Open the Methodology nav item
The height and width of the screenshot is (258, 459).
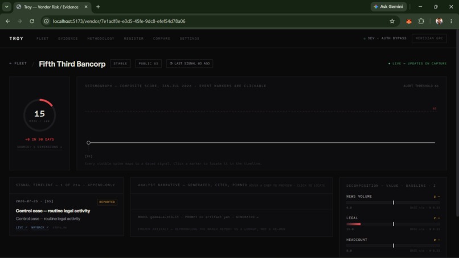[101, 38]
